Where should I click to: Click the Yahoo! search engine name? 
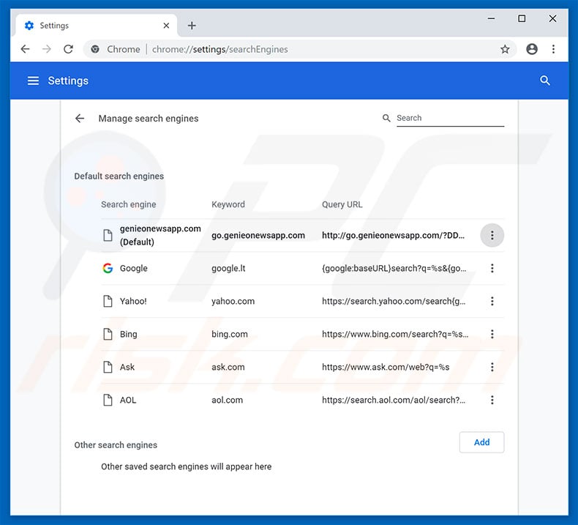pos(133,301)
